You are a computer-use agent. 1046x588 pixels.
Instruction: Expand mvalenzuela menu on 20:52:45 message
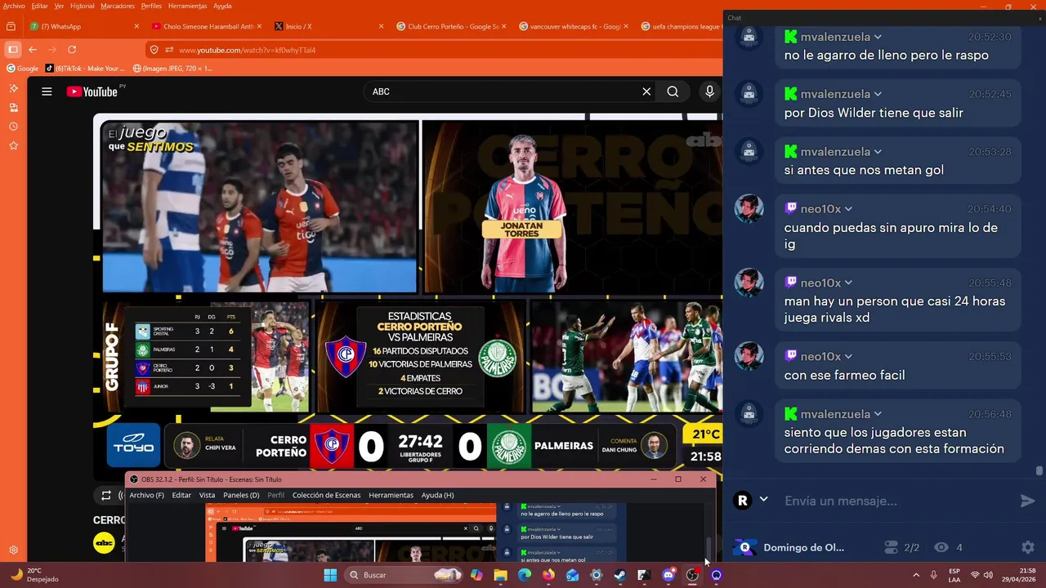878,94
